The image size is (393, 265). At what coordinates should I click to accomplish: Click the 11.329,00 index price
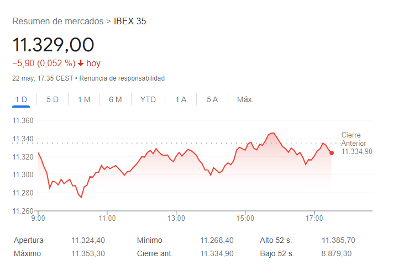point(54,45)
